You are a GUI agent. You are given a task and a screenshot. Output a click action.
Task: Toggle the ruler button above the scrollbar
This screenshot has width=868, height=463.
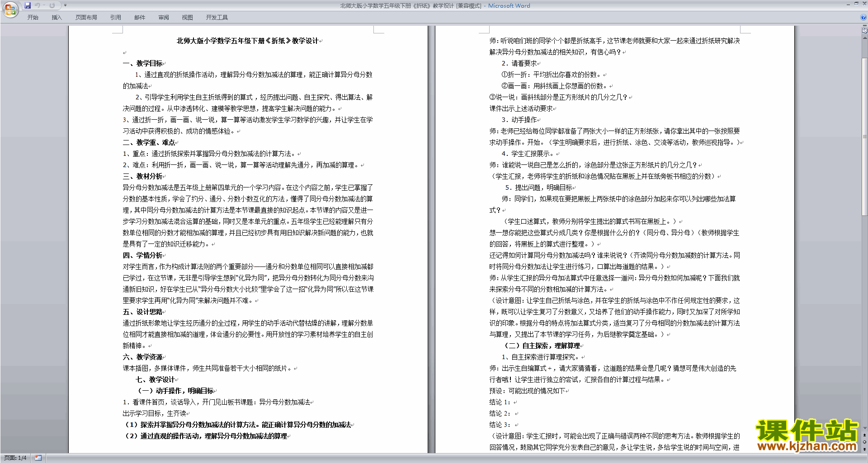[x=865, y=31]
